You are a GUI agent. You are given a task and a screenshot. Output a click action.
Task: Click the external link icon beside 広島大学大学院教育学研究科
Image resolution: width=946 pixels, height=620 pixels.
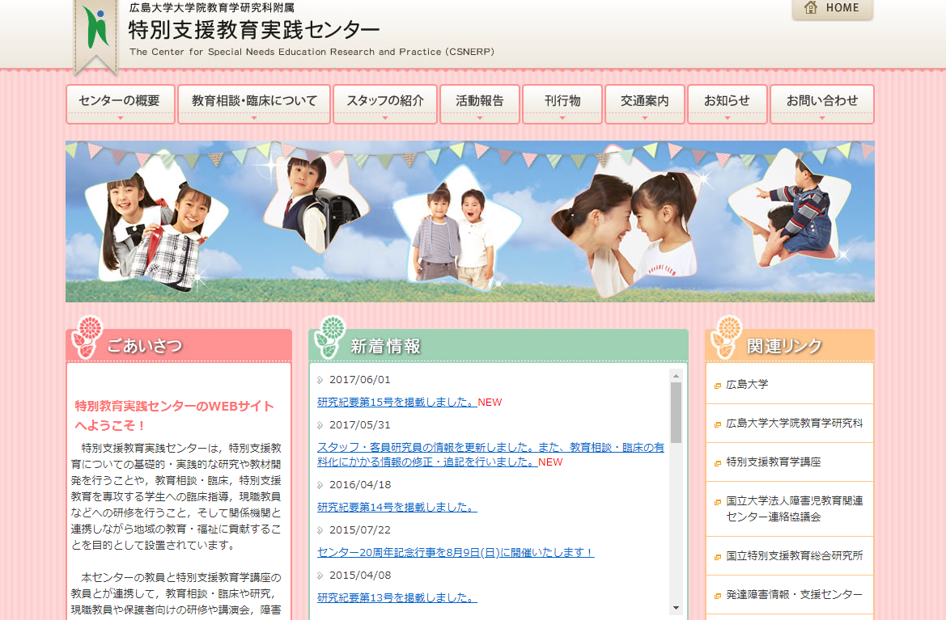point(717,424)
